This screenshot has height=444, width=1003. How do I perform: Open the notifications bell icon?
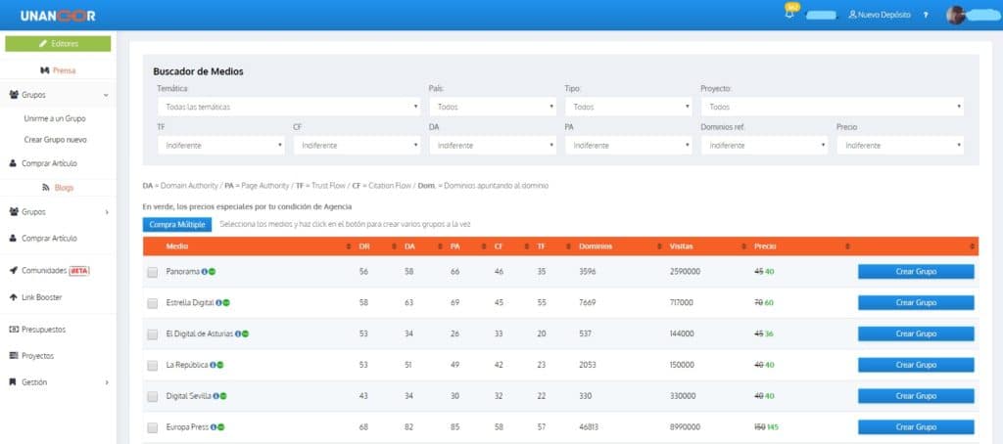[789, 14]
